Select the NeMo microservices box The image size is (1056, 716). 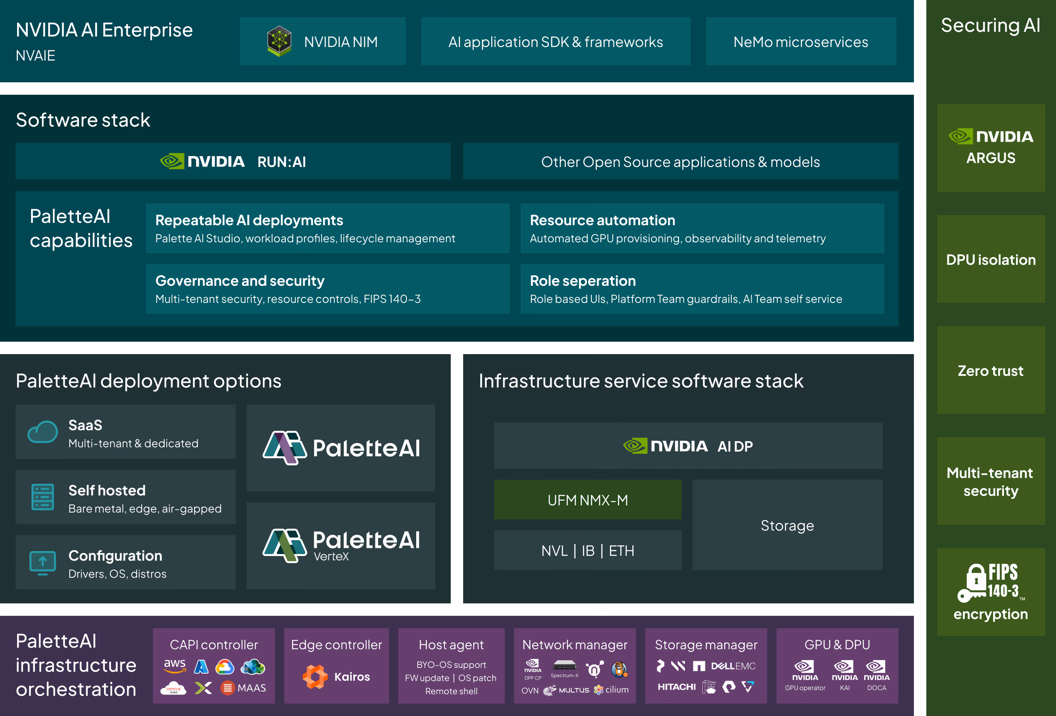801,41
